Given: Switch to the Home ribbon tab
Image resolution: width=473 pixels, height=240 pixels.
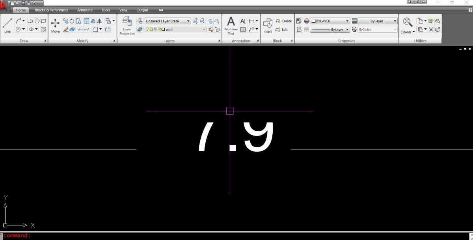Looking at the screenshot, I should click(x=20, y=10).
